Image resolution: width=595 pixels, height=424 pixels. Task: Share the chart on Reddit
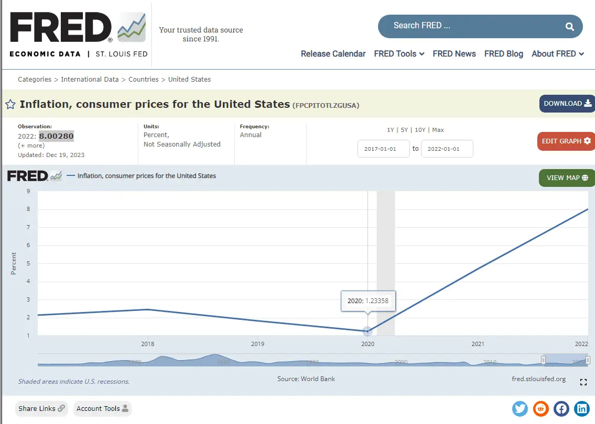(x=540, y=408)
